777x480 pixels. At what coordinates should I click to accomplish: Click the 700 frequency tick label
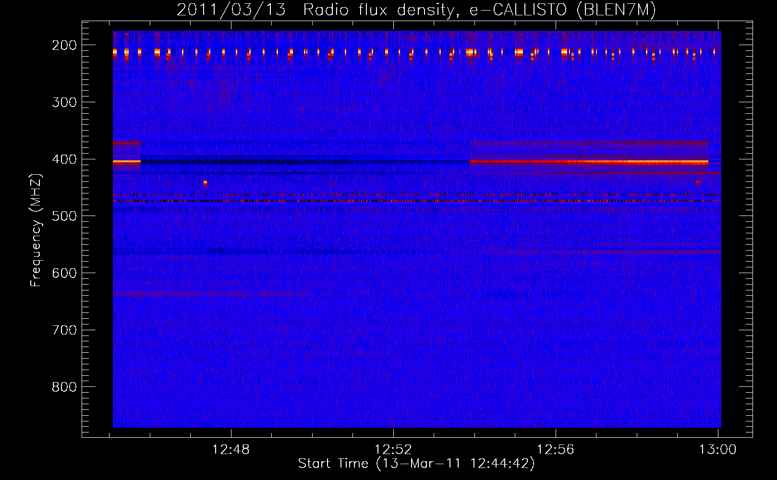tap(64, 330)
